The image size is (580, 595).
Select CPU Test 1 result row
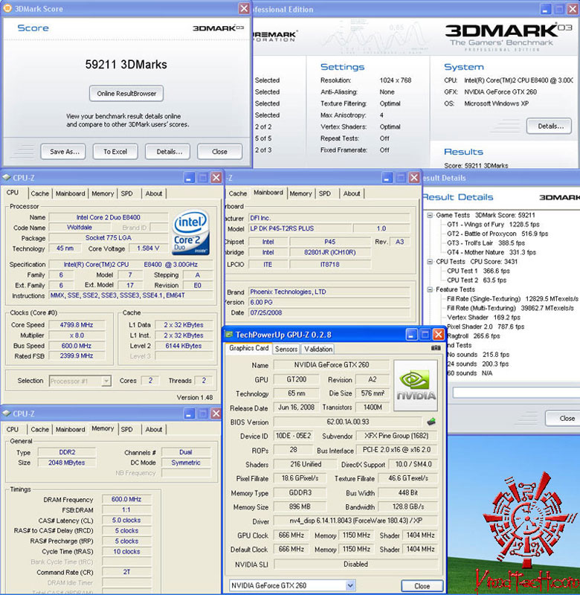478,271
